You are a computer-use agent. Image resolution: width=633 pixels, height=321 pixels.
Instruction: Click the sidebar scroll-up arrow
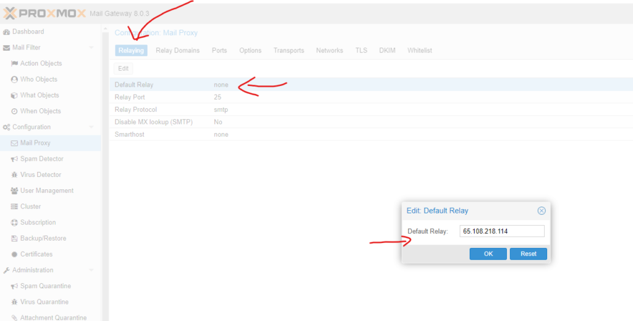(105, 29)
